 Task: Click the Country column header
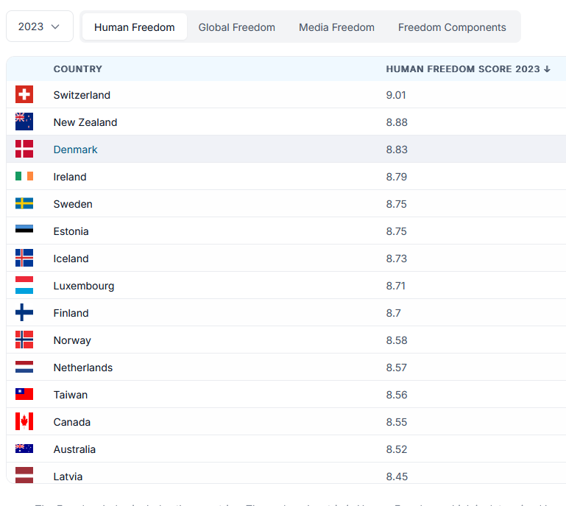coord(77,69)
